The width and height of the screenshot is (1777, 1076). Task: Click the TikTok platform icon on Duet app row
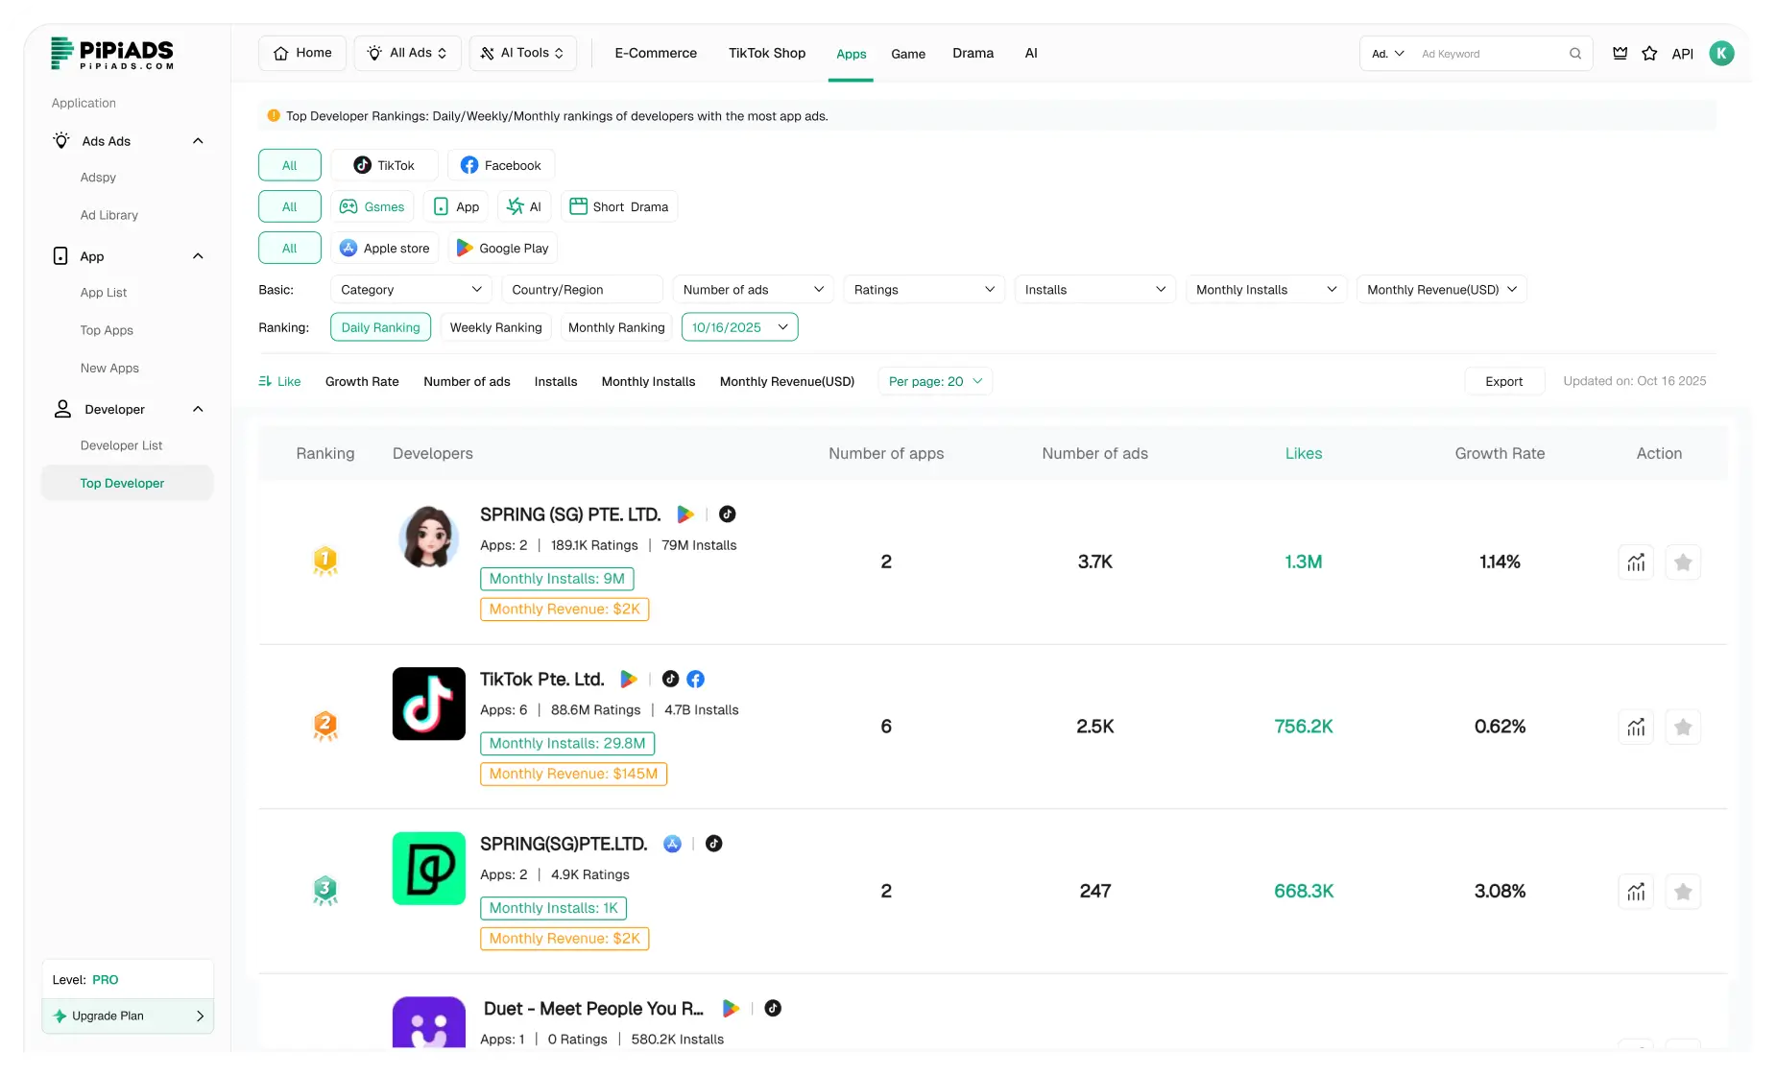(x=773, y=1009)
